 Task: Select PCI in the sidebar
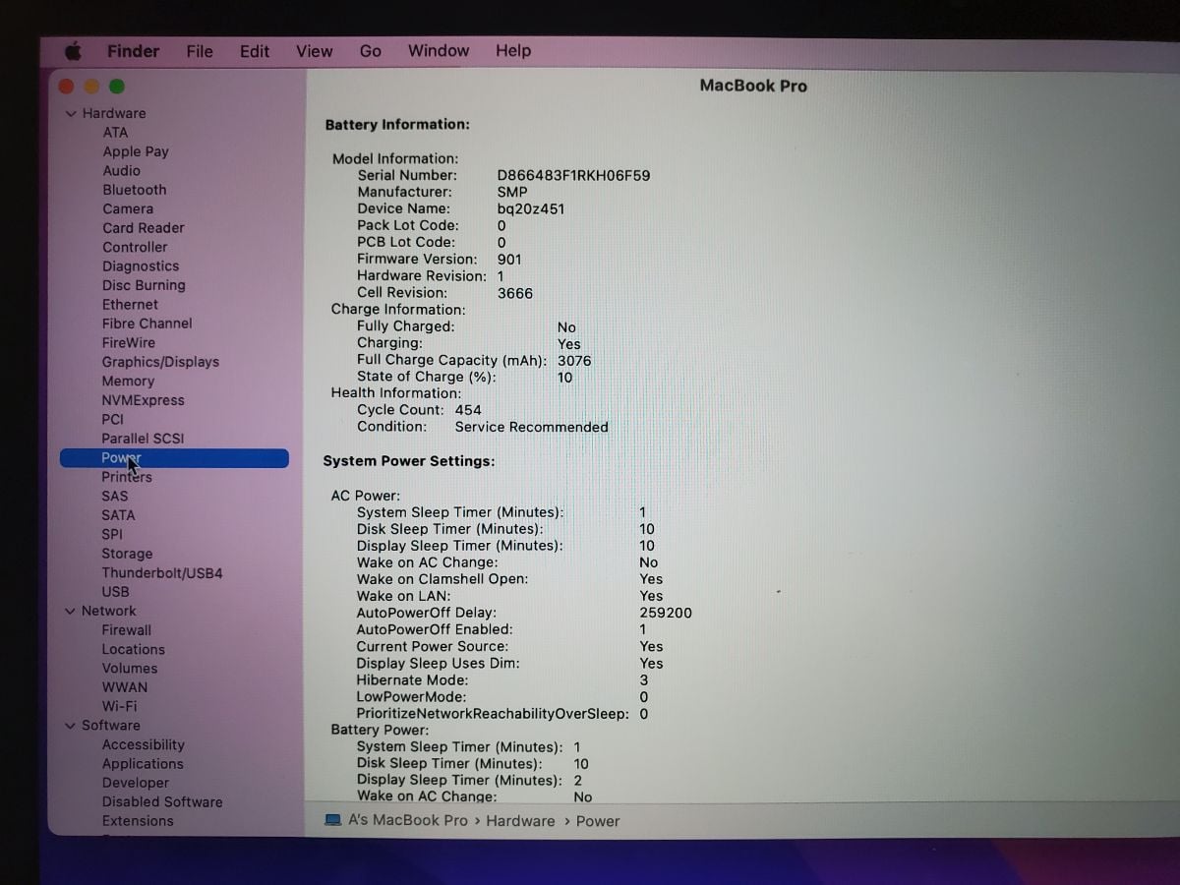click(112, 420)
